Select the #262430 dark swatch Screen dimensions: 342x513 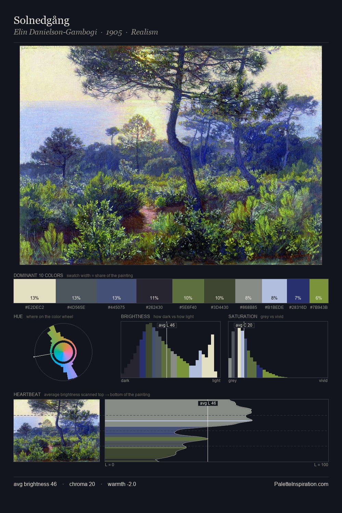click(x=154, y=291)
